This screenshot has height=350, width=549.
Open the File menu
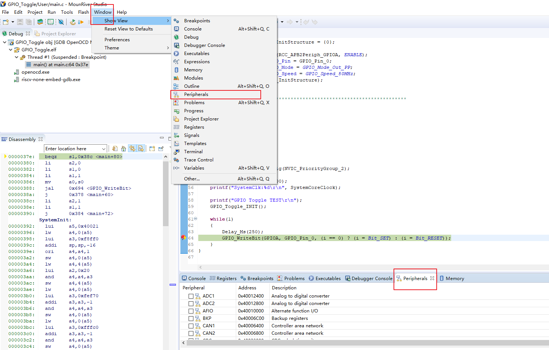5,12
